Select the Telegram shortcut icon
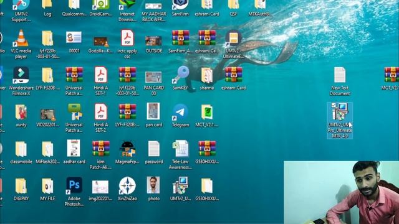 (180, 112)
